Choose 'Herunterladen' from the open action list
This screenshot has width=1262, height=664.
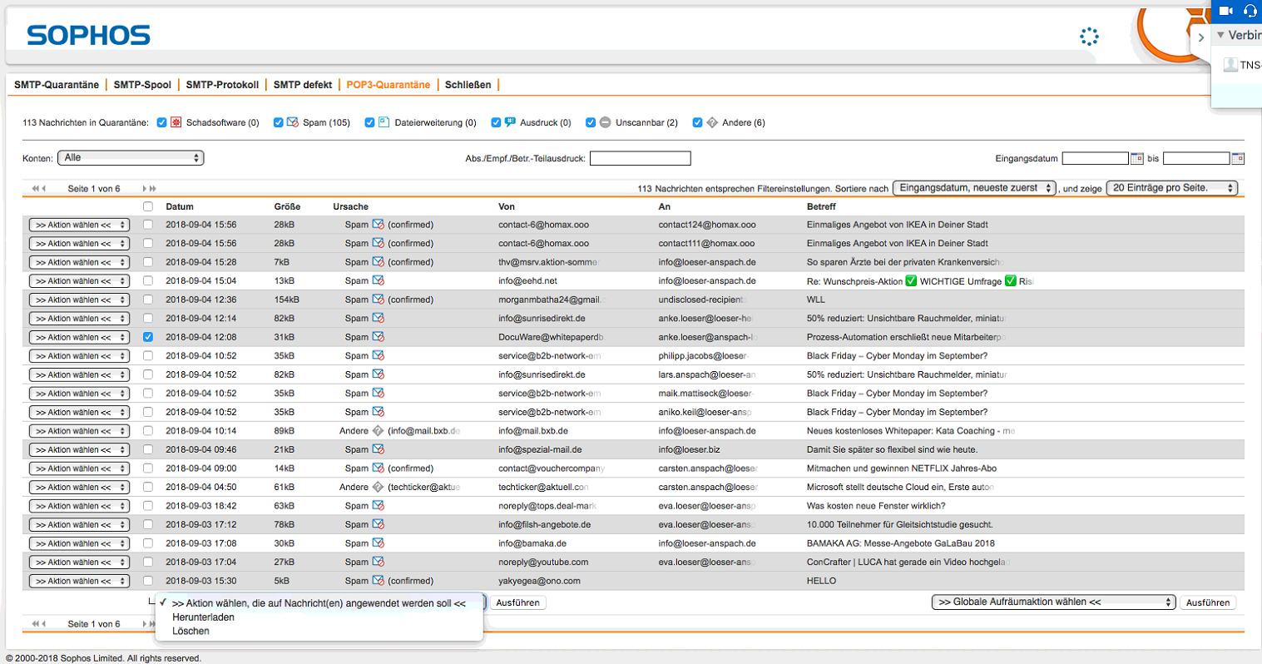(x=319, y=617)
